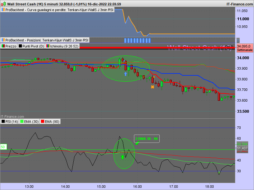
Task: Open the ProBacktest Posizioni indicator label
Action: coord(45,40)
